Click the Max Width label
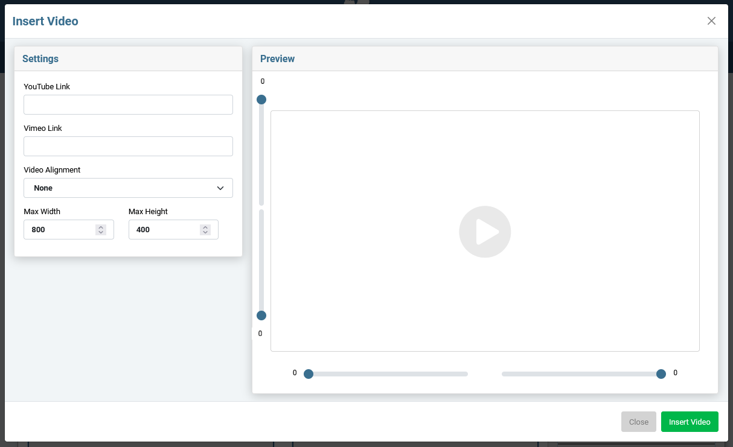The height and width of the screenshot is (447, 733). point(42,212)
